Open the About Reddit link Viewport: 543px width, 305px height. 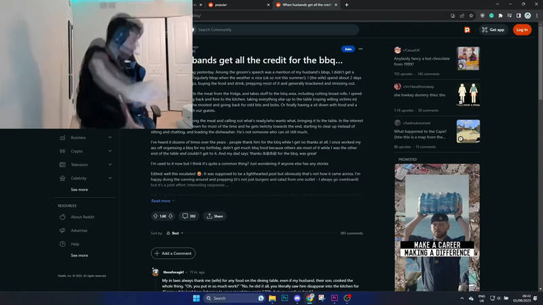click(x=82, y=217)
